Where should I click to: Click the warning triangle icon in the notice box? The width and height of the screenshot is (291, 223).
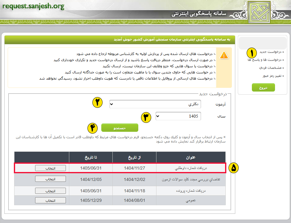224,55
